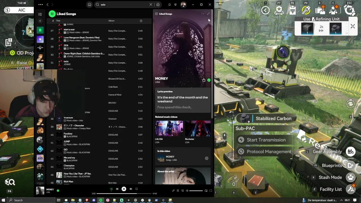Open Liked Songs purple heart in sidebar

click(40, 39)
